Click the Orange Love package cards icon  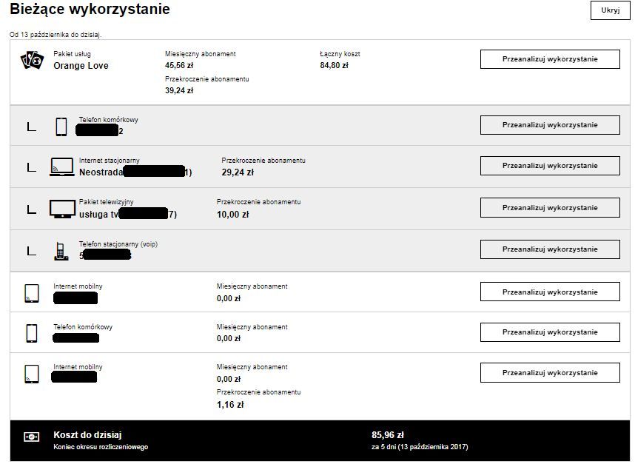click(x=32, y=61)
